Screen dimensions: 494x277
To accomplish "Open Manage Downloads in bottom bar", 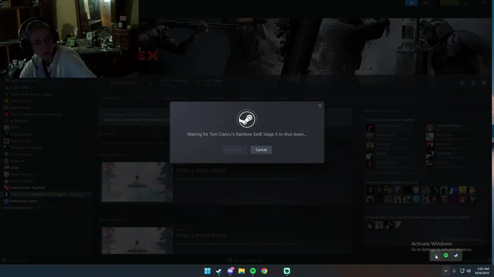I will point(245,260).
